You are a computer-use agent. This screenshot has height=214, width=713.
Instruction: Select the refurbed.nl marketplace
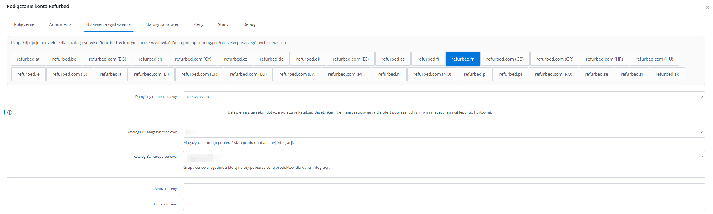click(389, 74)
